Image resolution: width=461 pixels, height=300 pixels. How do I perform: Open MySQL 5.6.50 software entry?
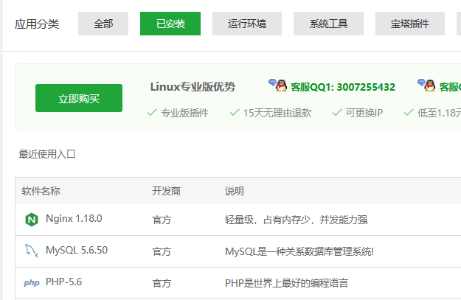pos(77,251)
